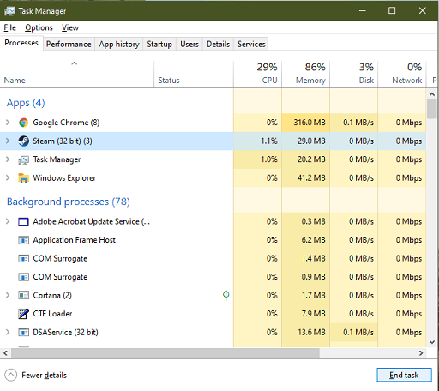Click the Google Chrome app icon
Image resolution: width=439 pixels, height=391 pixels.
[x=23, y=123]
